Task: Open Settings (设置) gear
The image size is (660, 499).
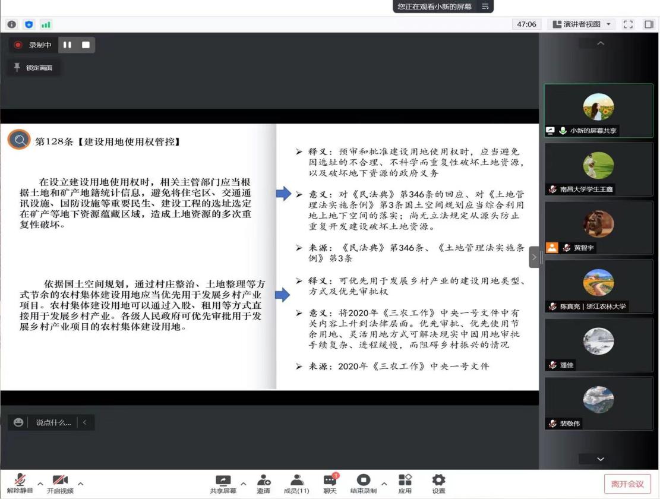Action: tap(438, 484)
